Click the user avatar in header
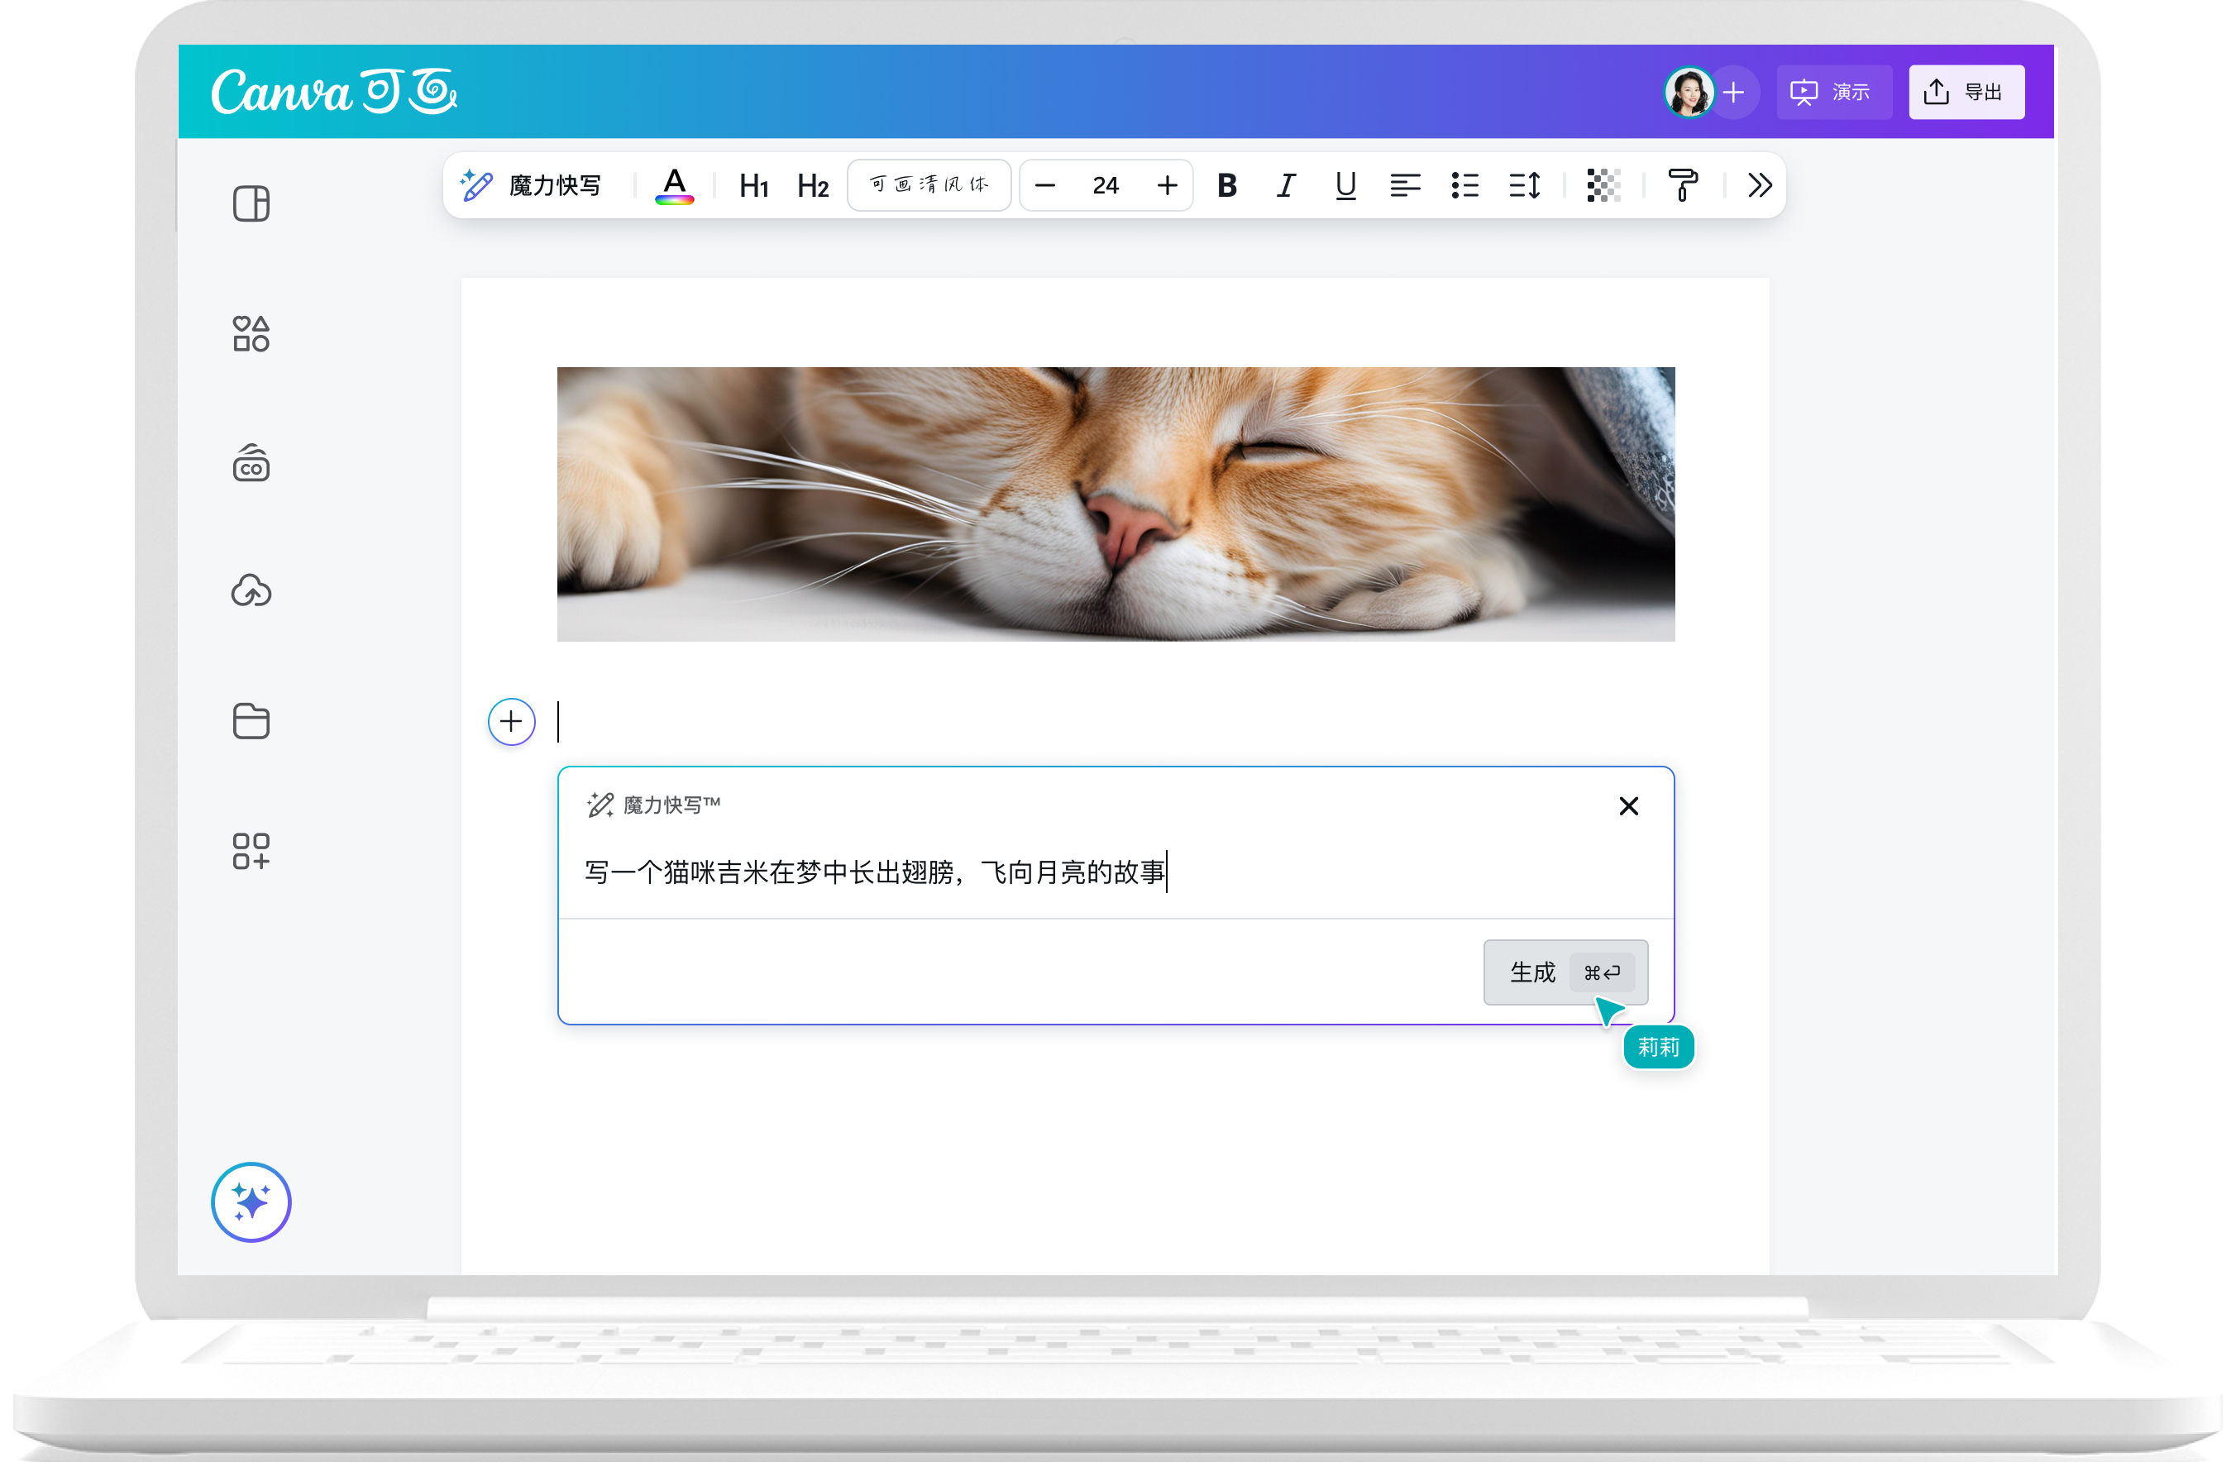Image resolution: width=2236 pixels, height=1462 pixels. point(1689,92)
